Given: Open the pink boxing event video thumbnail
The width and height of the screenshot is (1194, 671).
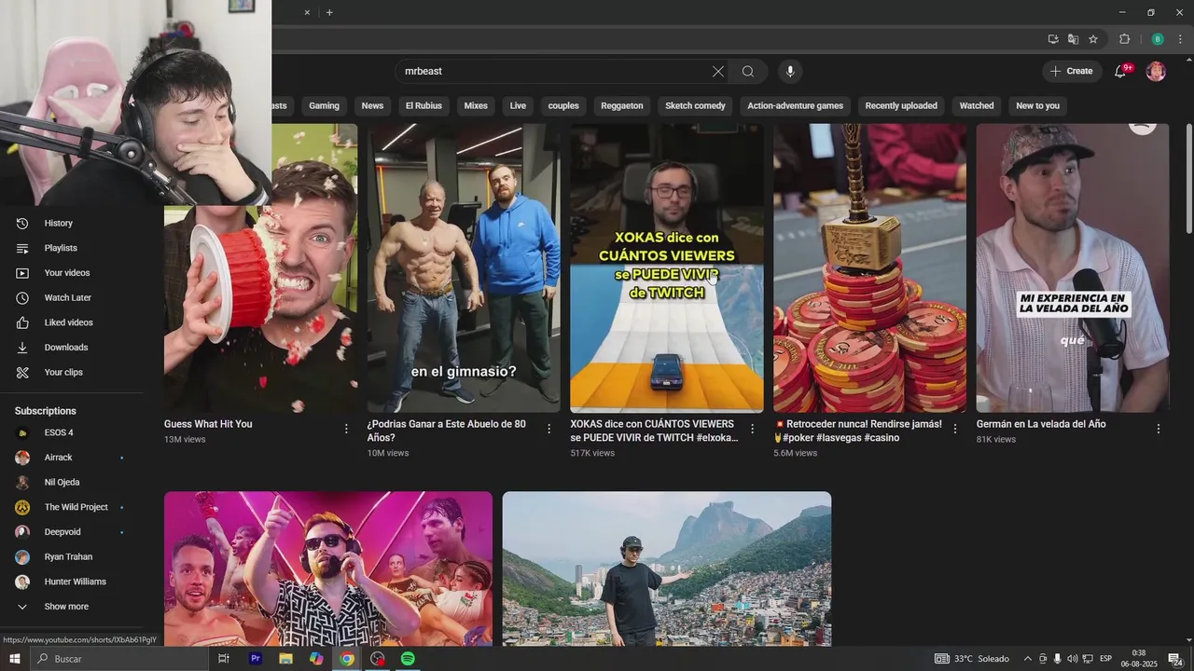Looking at the screenshot, I should [328, 568].
